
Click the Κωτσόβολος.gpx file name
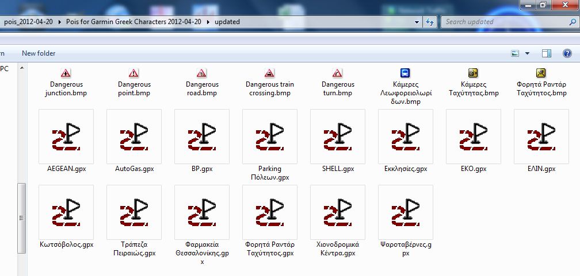pos(67,244)
